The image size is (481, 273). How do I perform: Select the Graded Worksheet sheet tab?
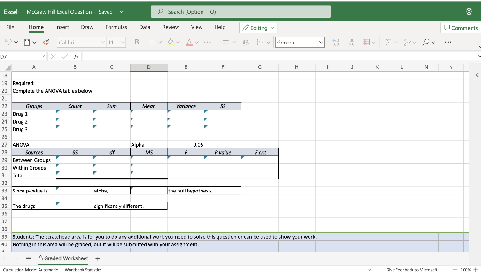coord(63,258)
